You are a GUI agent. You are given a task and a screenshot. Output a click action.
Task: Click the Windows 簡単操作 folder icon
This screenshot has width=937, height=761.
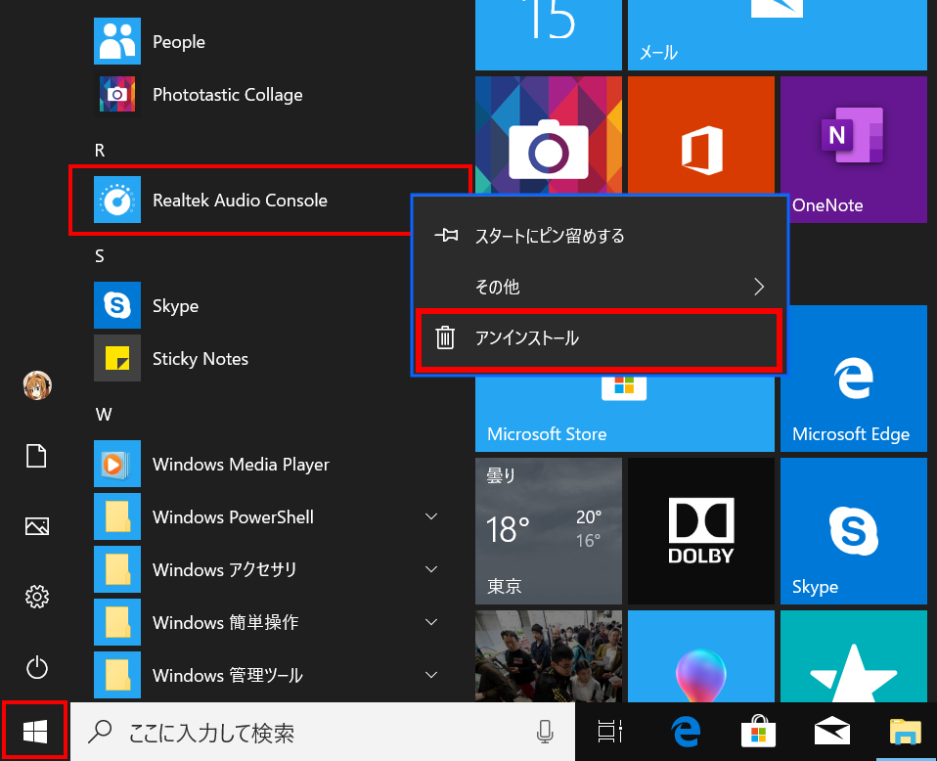[117, 622]
